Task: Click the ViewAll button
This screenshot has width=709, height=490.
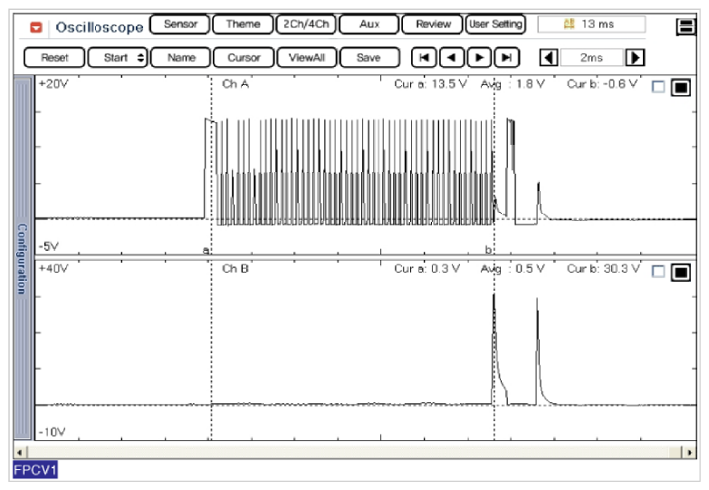Action: [306, 58]
